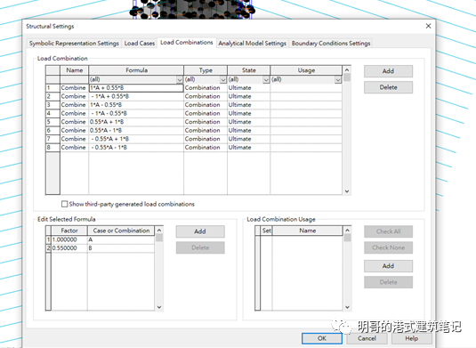Viewport: 476px width, 348px height.
Task: Select the Load Combinations tab
Action: (x=186, y=43)
